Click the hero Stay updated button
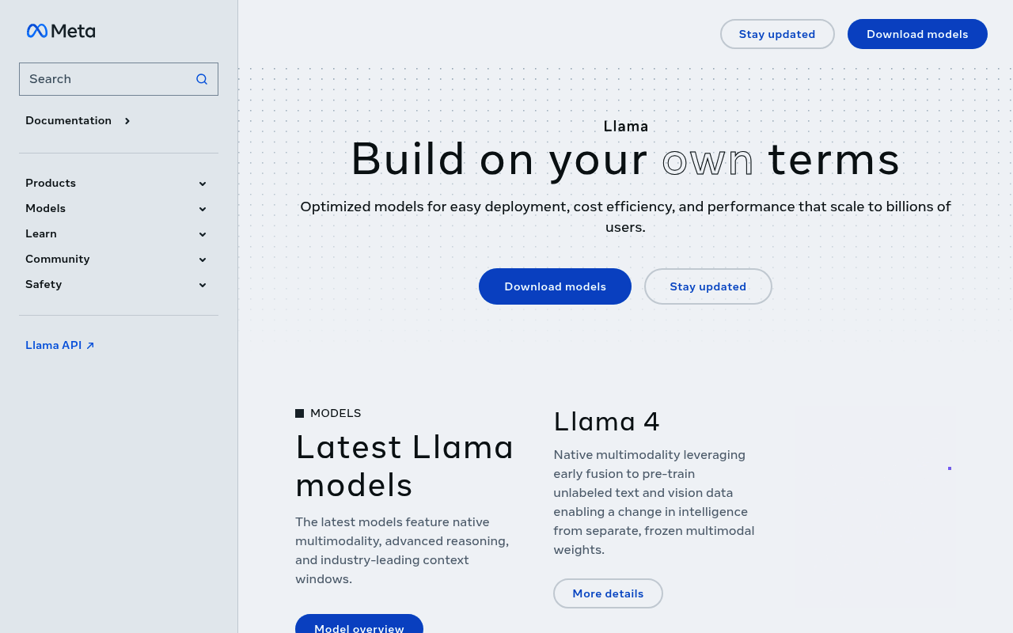The width and height of the screenshot is (1013, 633). coord(708,286)
